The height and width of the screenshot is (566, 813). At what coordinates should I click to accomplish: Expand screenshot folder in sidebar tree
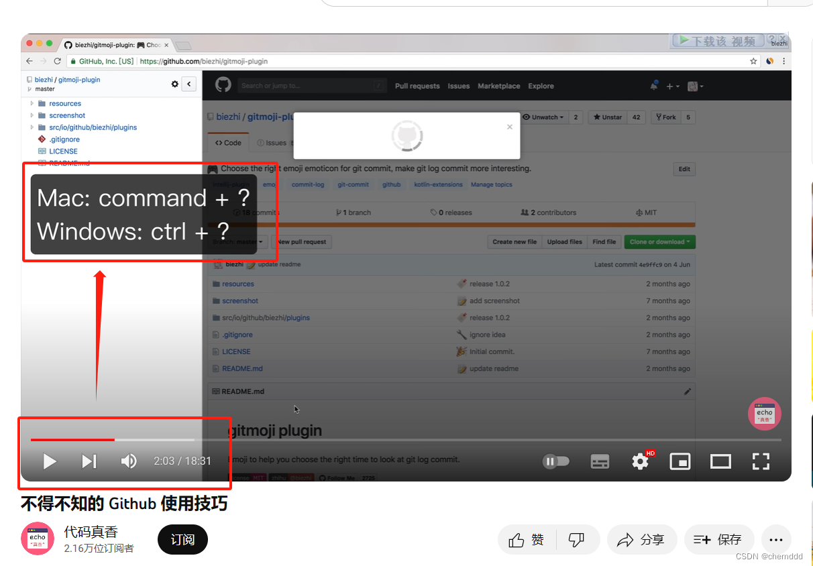(32, 115)
